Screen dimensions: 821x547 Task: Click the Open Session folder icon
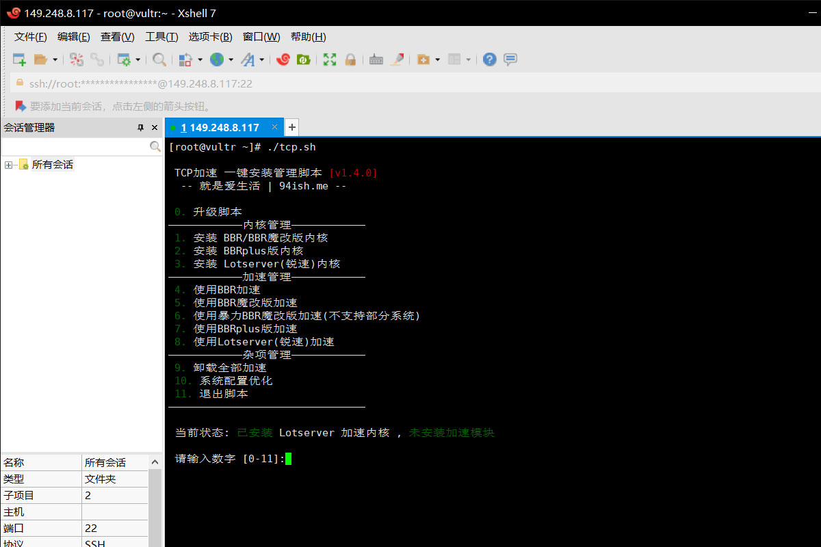(41, 59)
